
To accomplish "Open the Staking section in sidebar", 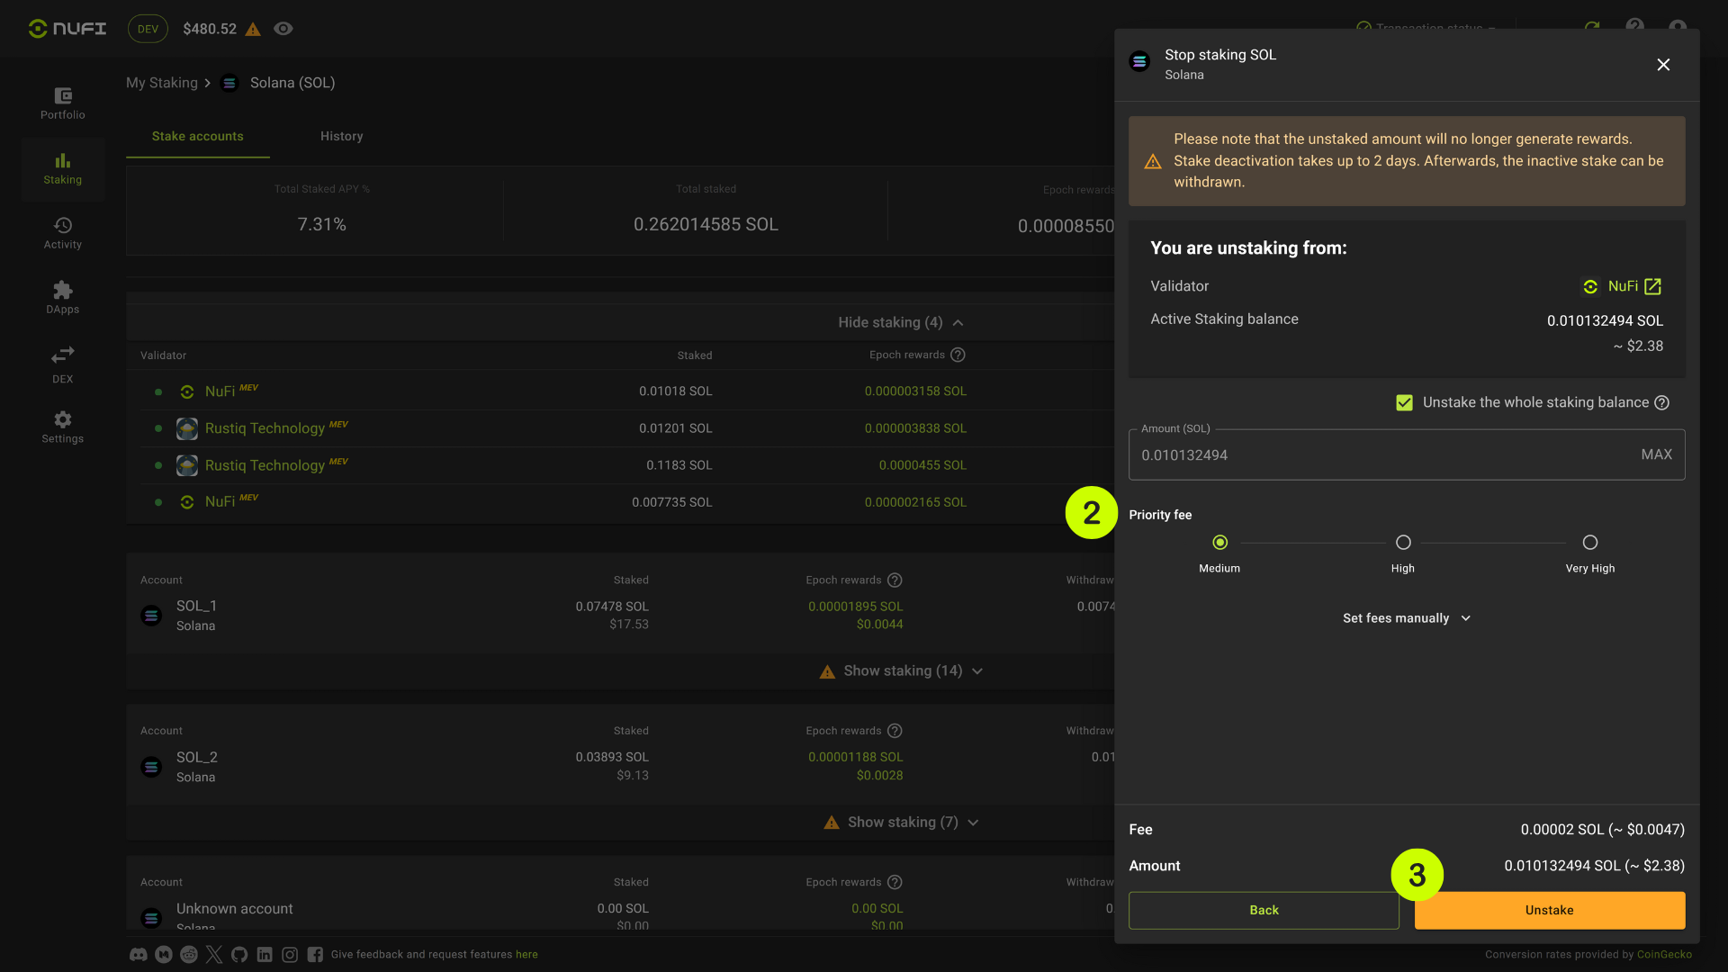I will 62,168.
